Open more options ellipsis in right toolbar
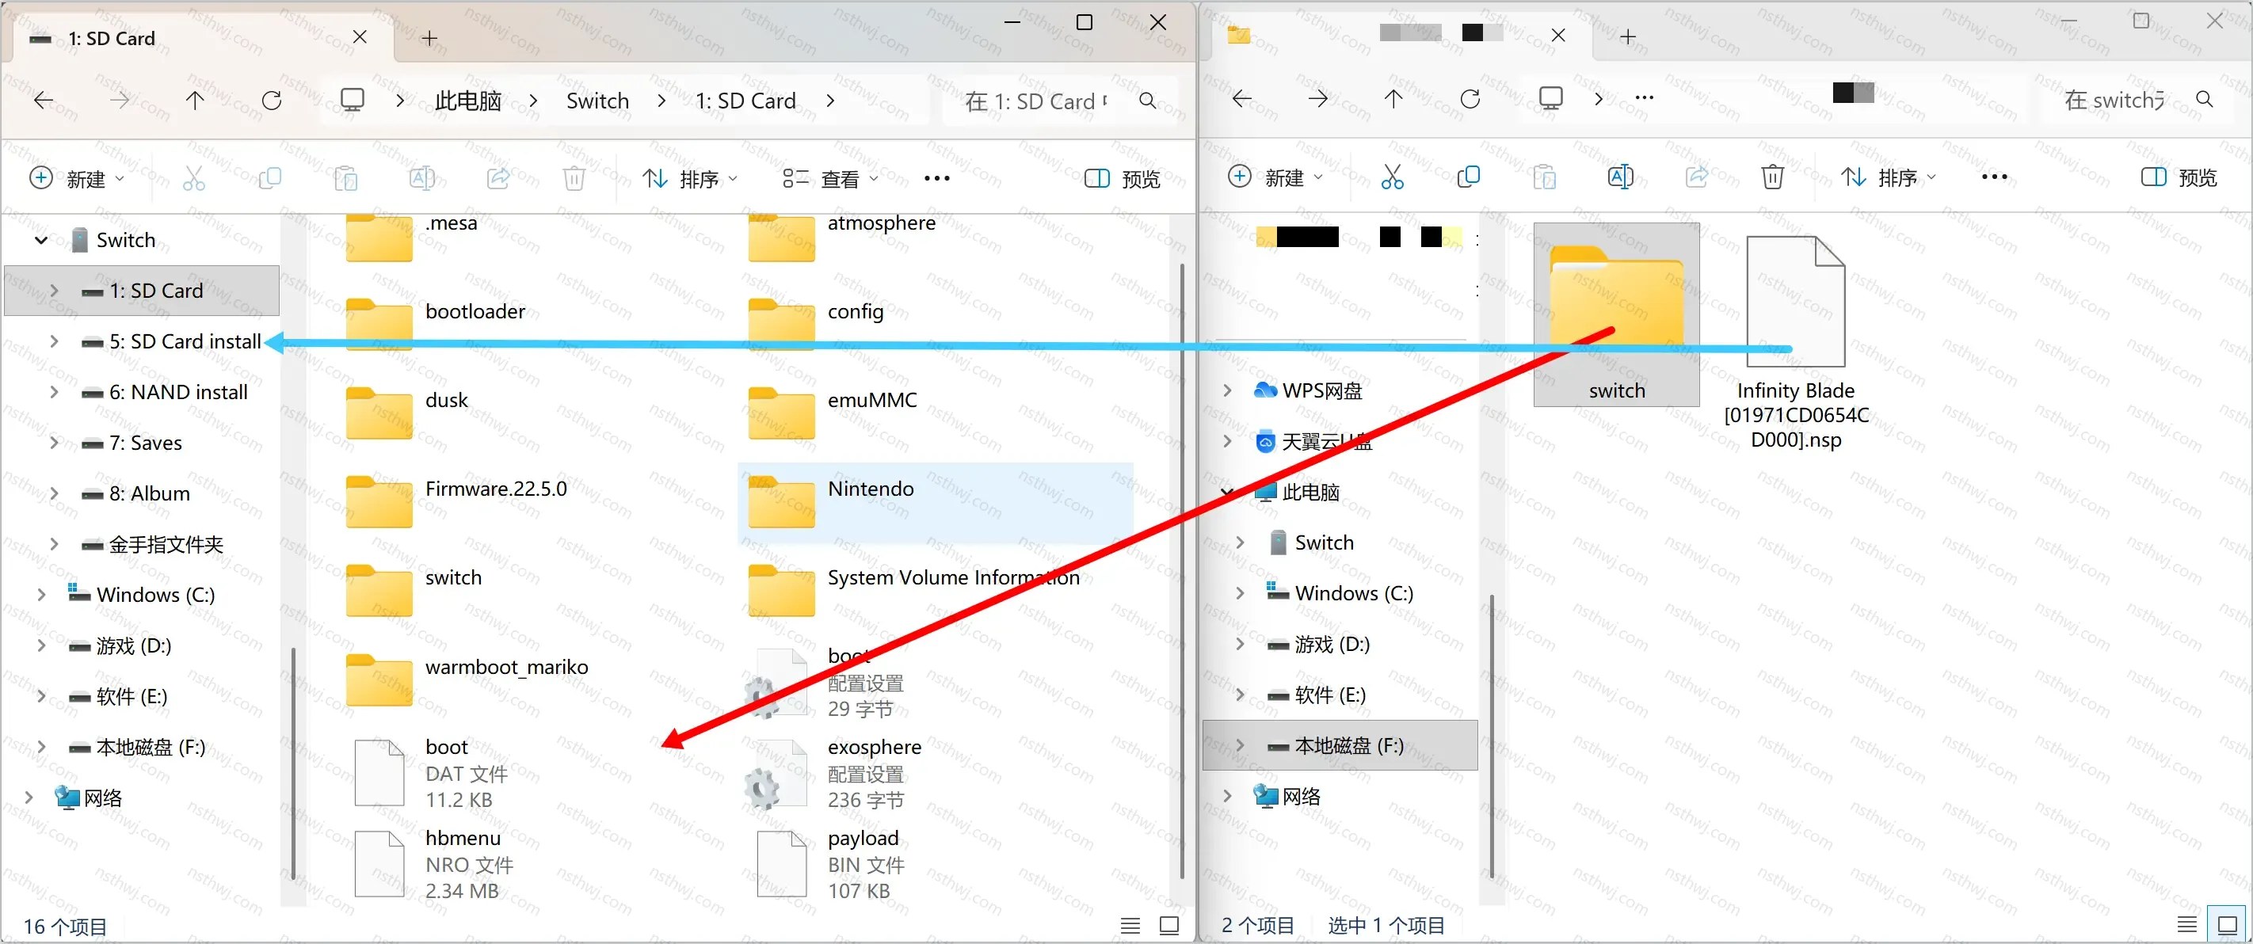This screenshot has width=2253, height=944. pos(1994,177)
